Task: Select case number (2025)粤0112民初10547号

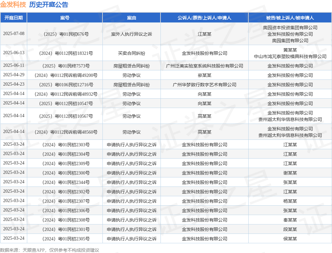Action: [66, 103]
